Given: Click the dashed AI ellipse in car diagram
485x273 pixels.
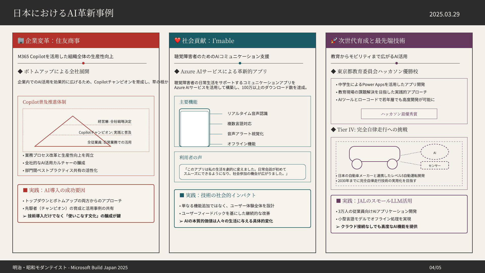Looking at the screenshot, I should [x=435, y=152].
